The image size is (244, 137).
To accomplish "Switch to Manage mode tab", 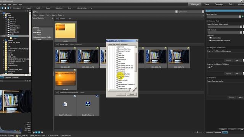I will 194,4.
